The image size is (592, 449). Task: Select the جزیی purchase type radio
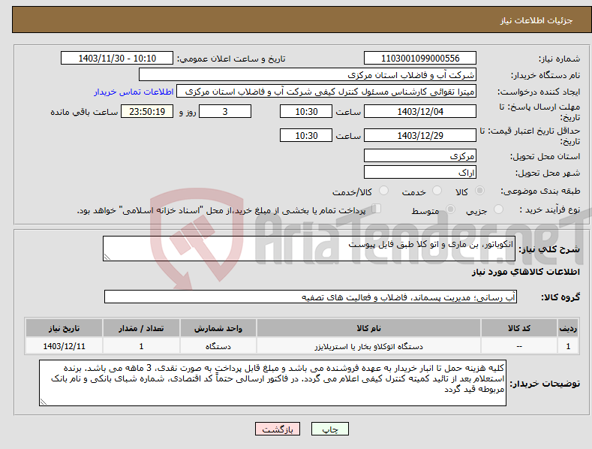click(x=498, y=209)
